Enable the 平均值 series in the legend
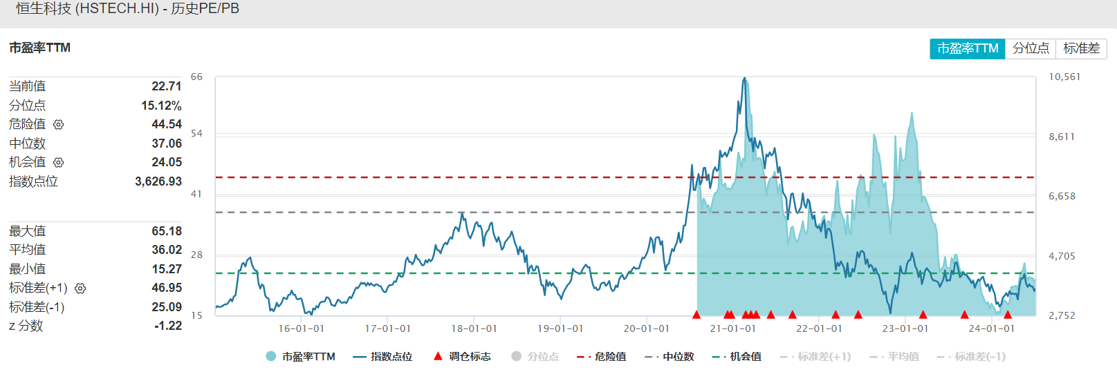The image size is (1117, 374). (x=895, y=357)
